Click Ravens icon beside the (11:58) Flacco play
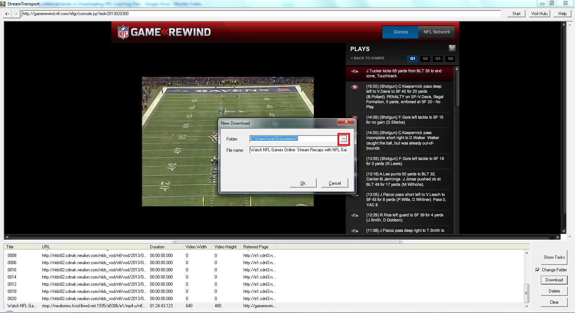Screen dimensions: 575x313 (355, 231)
